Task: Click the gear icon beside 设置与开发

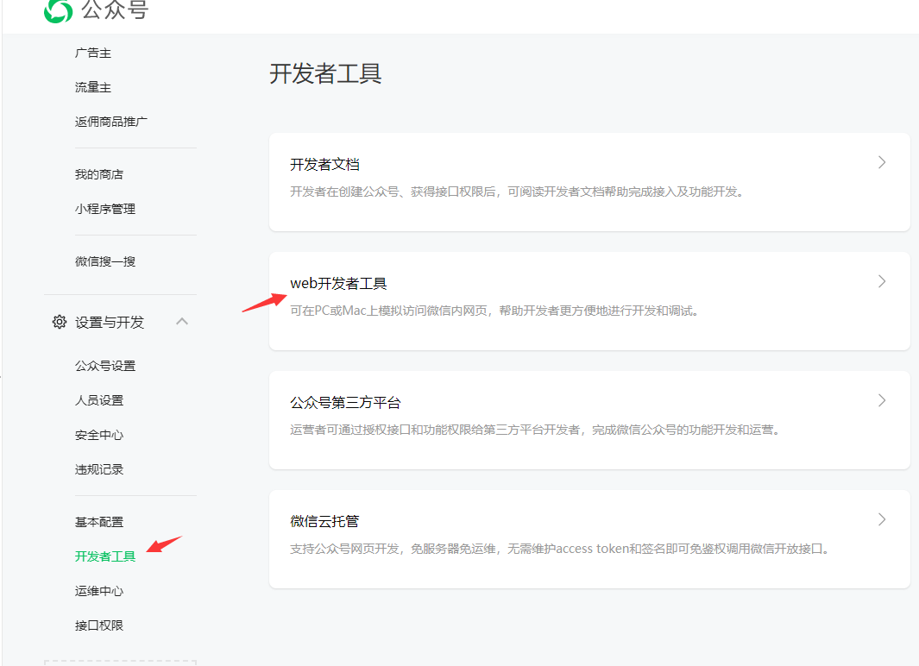Action: click(x=60, y=322)
